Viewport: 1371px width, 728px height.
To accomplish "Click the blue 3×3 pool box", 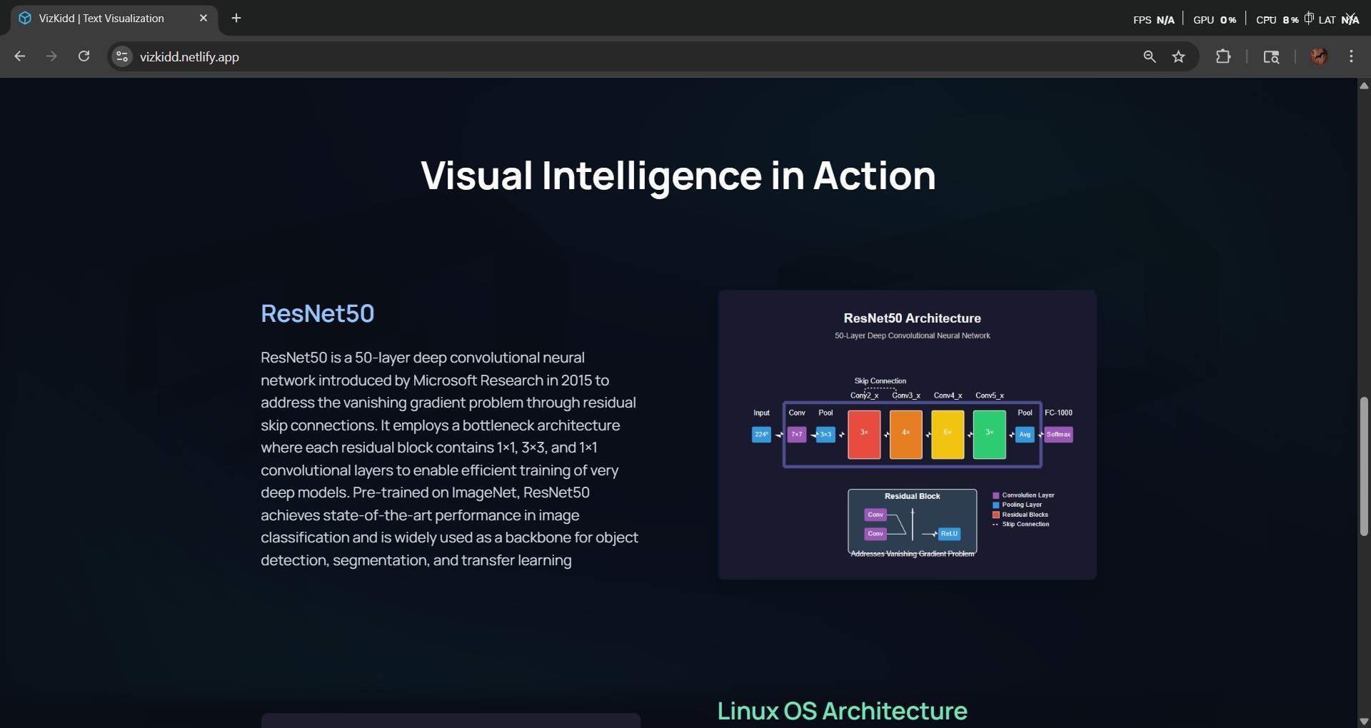I will (x=825, y=434).
